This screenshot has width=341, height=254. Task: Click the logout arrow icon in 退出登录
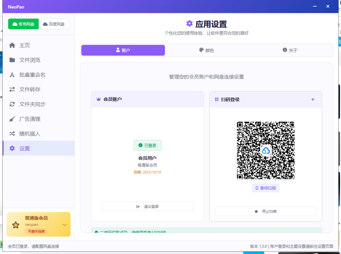pyautogui.click(x=138, y=206)
